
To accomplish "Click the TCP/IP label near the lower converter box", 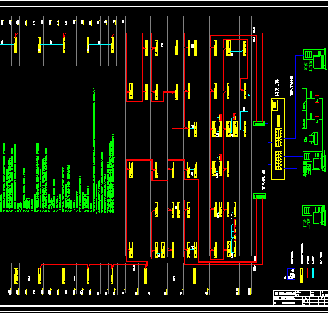I will (264, 179).
